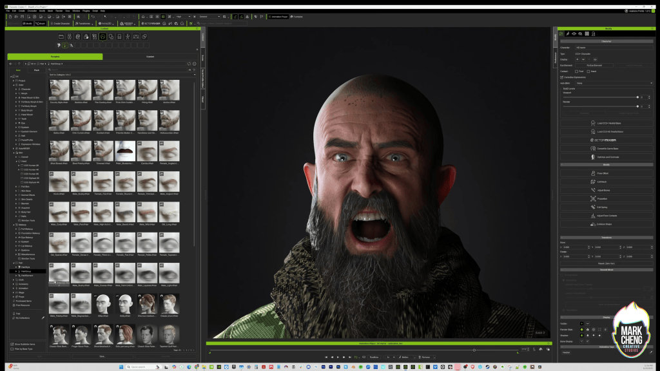Viewport: 660px width, 371px height.
Task: Open Adjust Bones tool
Action: pyautogui.click(x=606, y=190)
